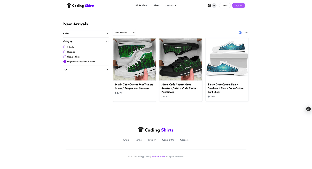Viewport: 312px width, 169px height.
Task: Go to the About page
Action: (157, 5)
